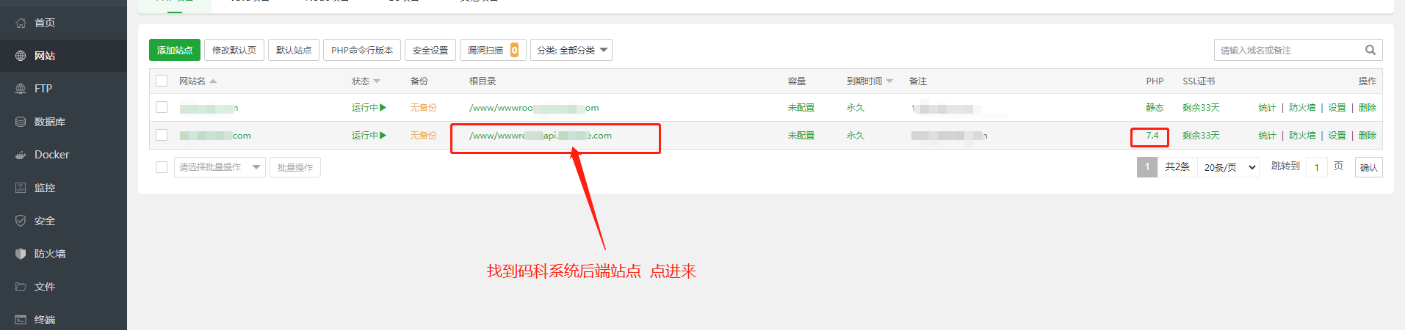Open the api site root directory path
Viewport: 1405px width, 330px height.
(541, 136)
